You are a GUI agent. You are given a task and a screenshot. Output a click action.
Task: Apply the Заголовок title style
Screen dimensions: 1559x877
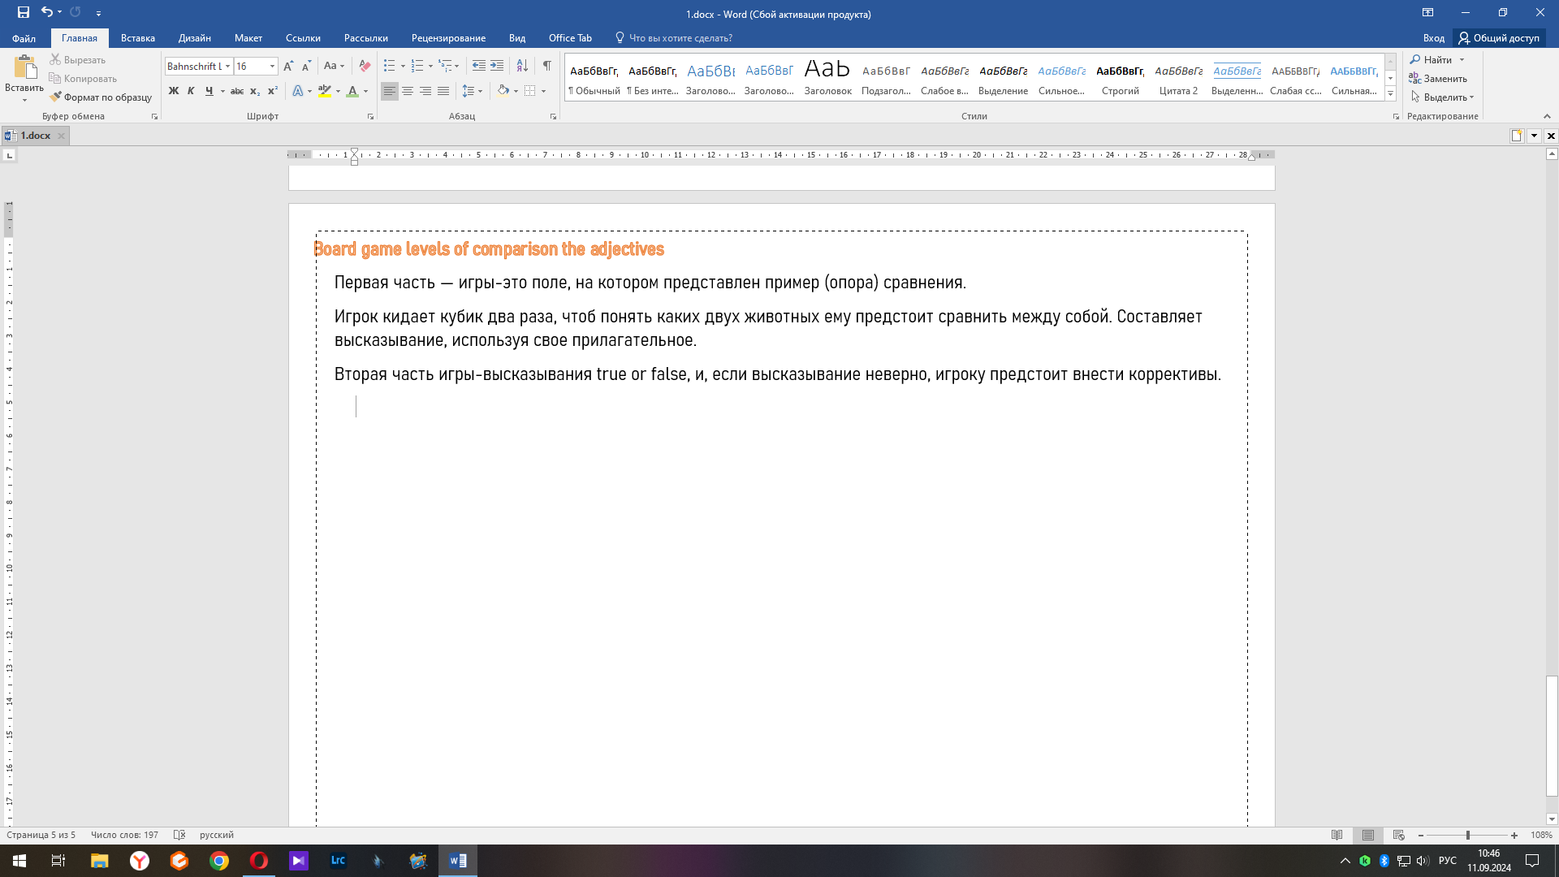click(x=827, y=78)
